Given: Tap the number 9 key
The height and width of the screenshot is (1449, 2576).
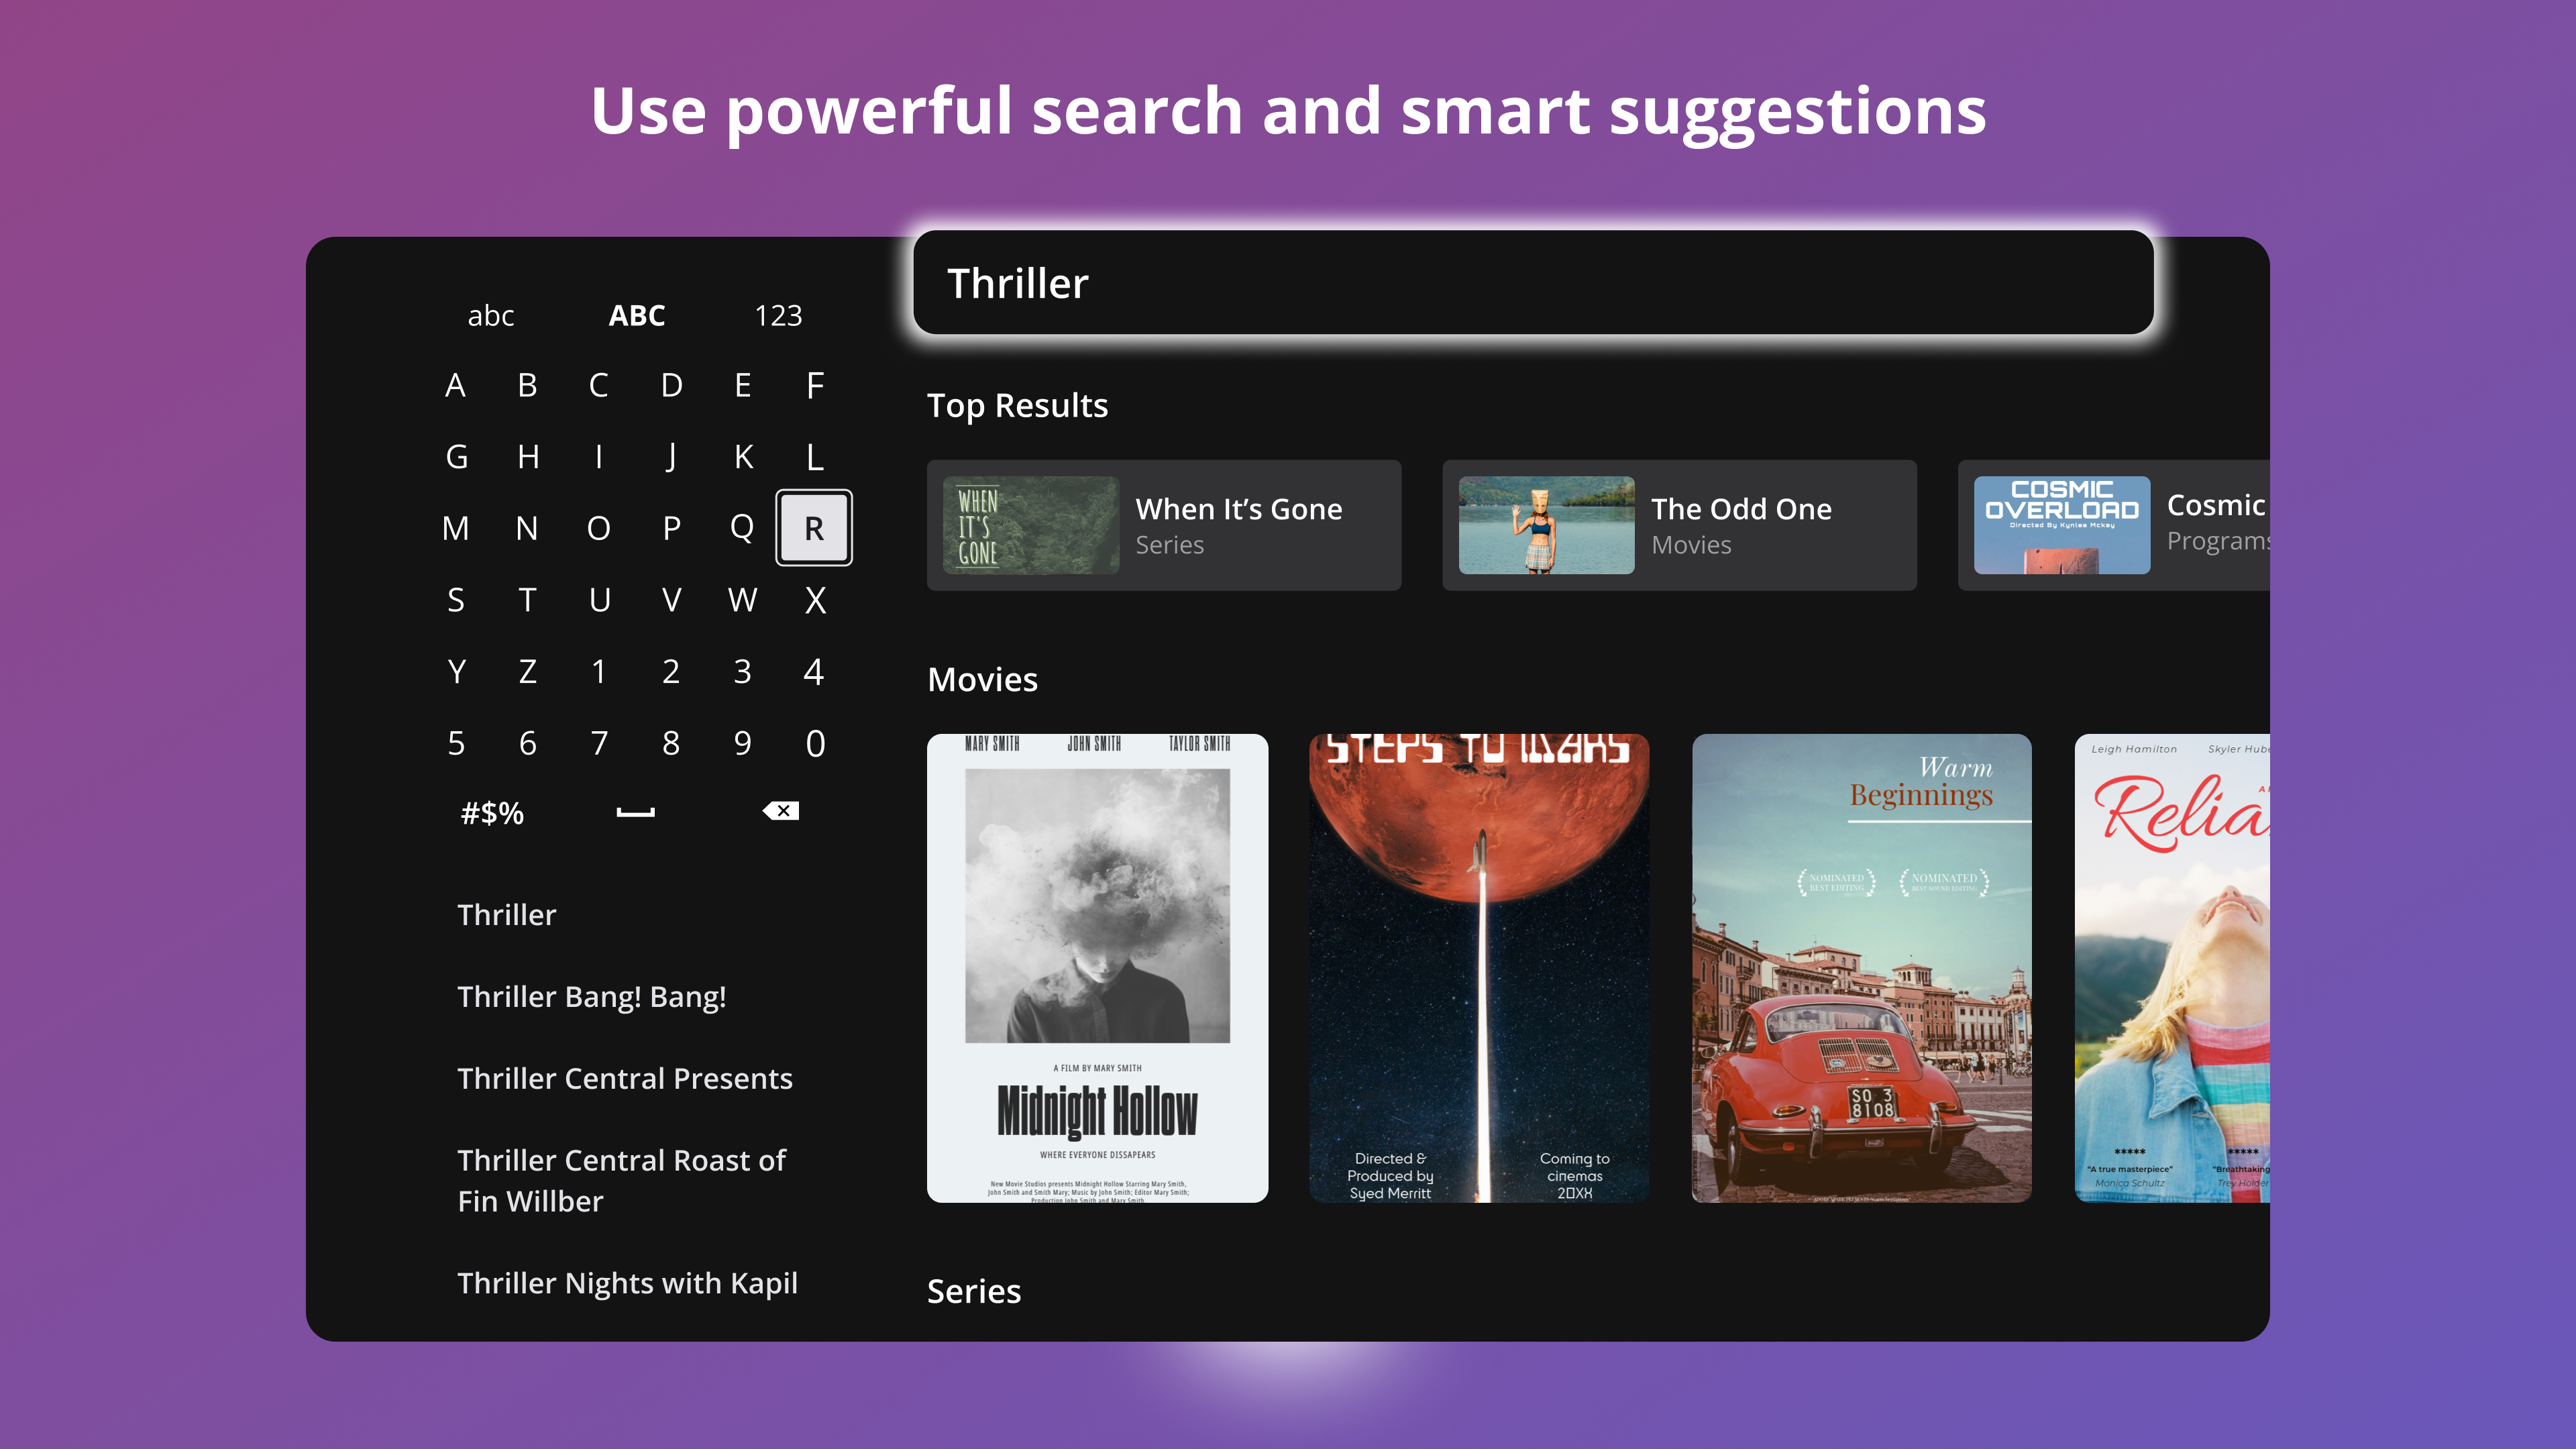Looking at the screenshot, I should click(x=742, y=743).
